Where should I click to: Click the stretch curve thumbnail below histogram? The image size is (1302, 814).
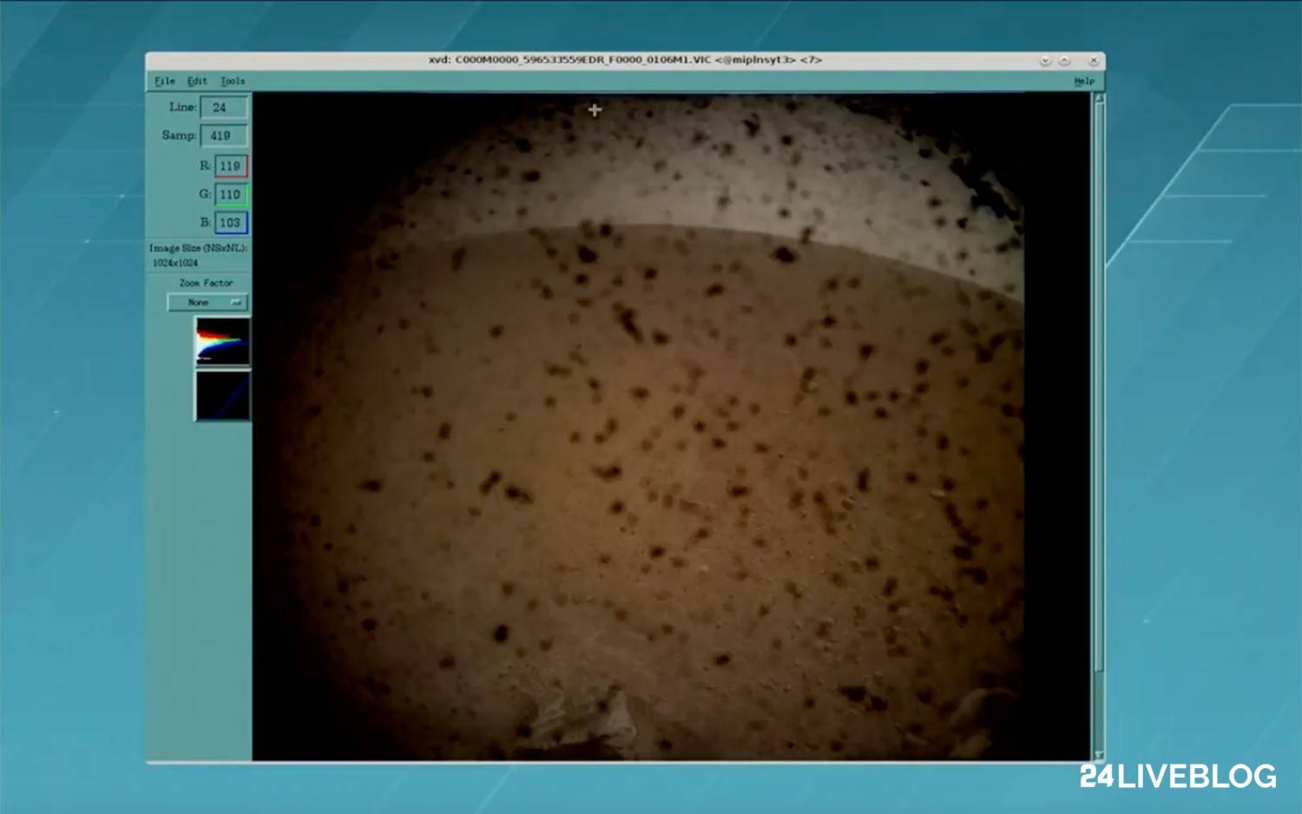click(x=223, y=396)
